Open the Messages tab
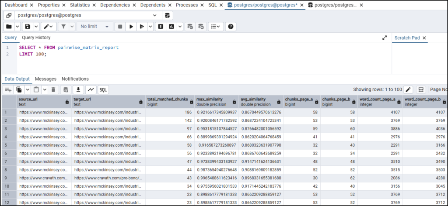This screenshot has width=448, height=206. [45, 79]
